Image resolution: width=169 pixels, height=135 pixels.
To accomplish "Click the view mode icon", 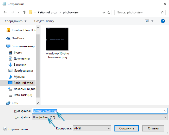I will (x=147, y=21).
